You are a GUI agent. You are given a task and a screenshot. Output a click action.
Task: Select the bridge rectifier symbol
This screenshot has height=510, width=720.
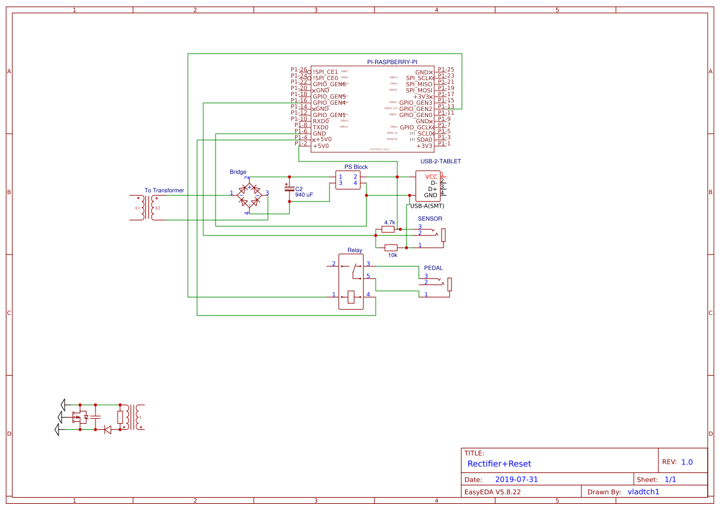point(249,194)
